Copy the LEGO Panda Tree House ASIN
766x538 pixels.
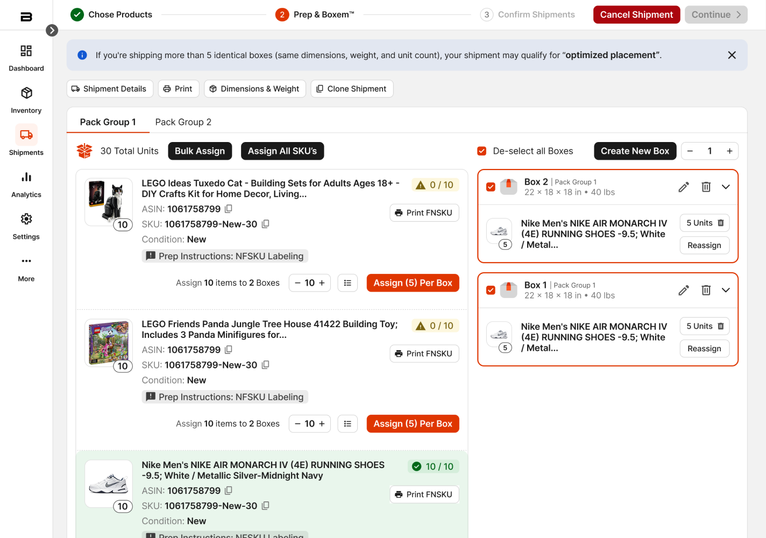(229, 350)
